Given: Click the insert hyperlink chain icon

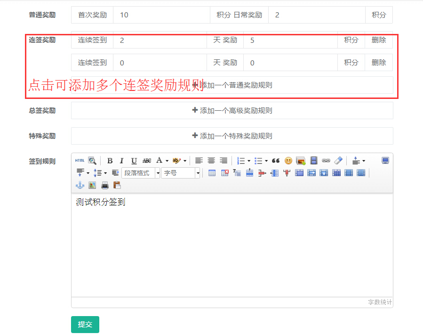Looking at the screenshot, I should click(326, 161).
